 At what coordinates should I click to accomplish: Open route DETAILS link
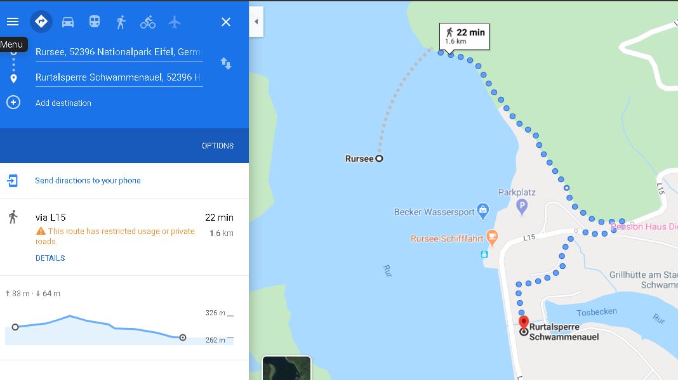pyautogui.click(x=50, y=258)
